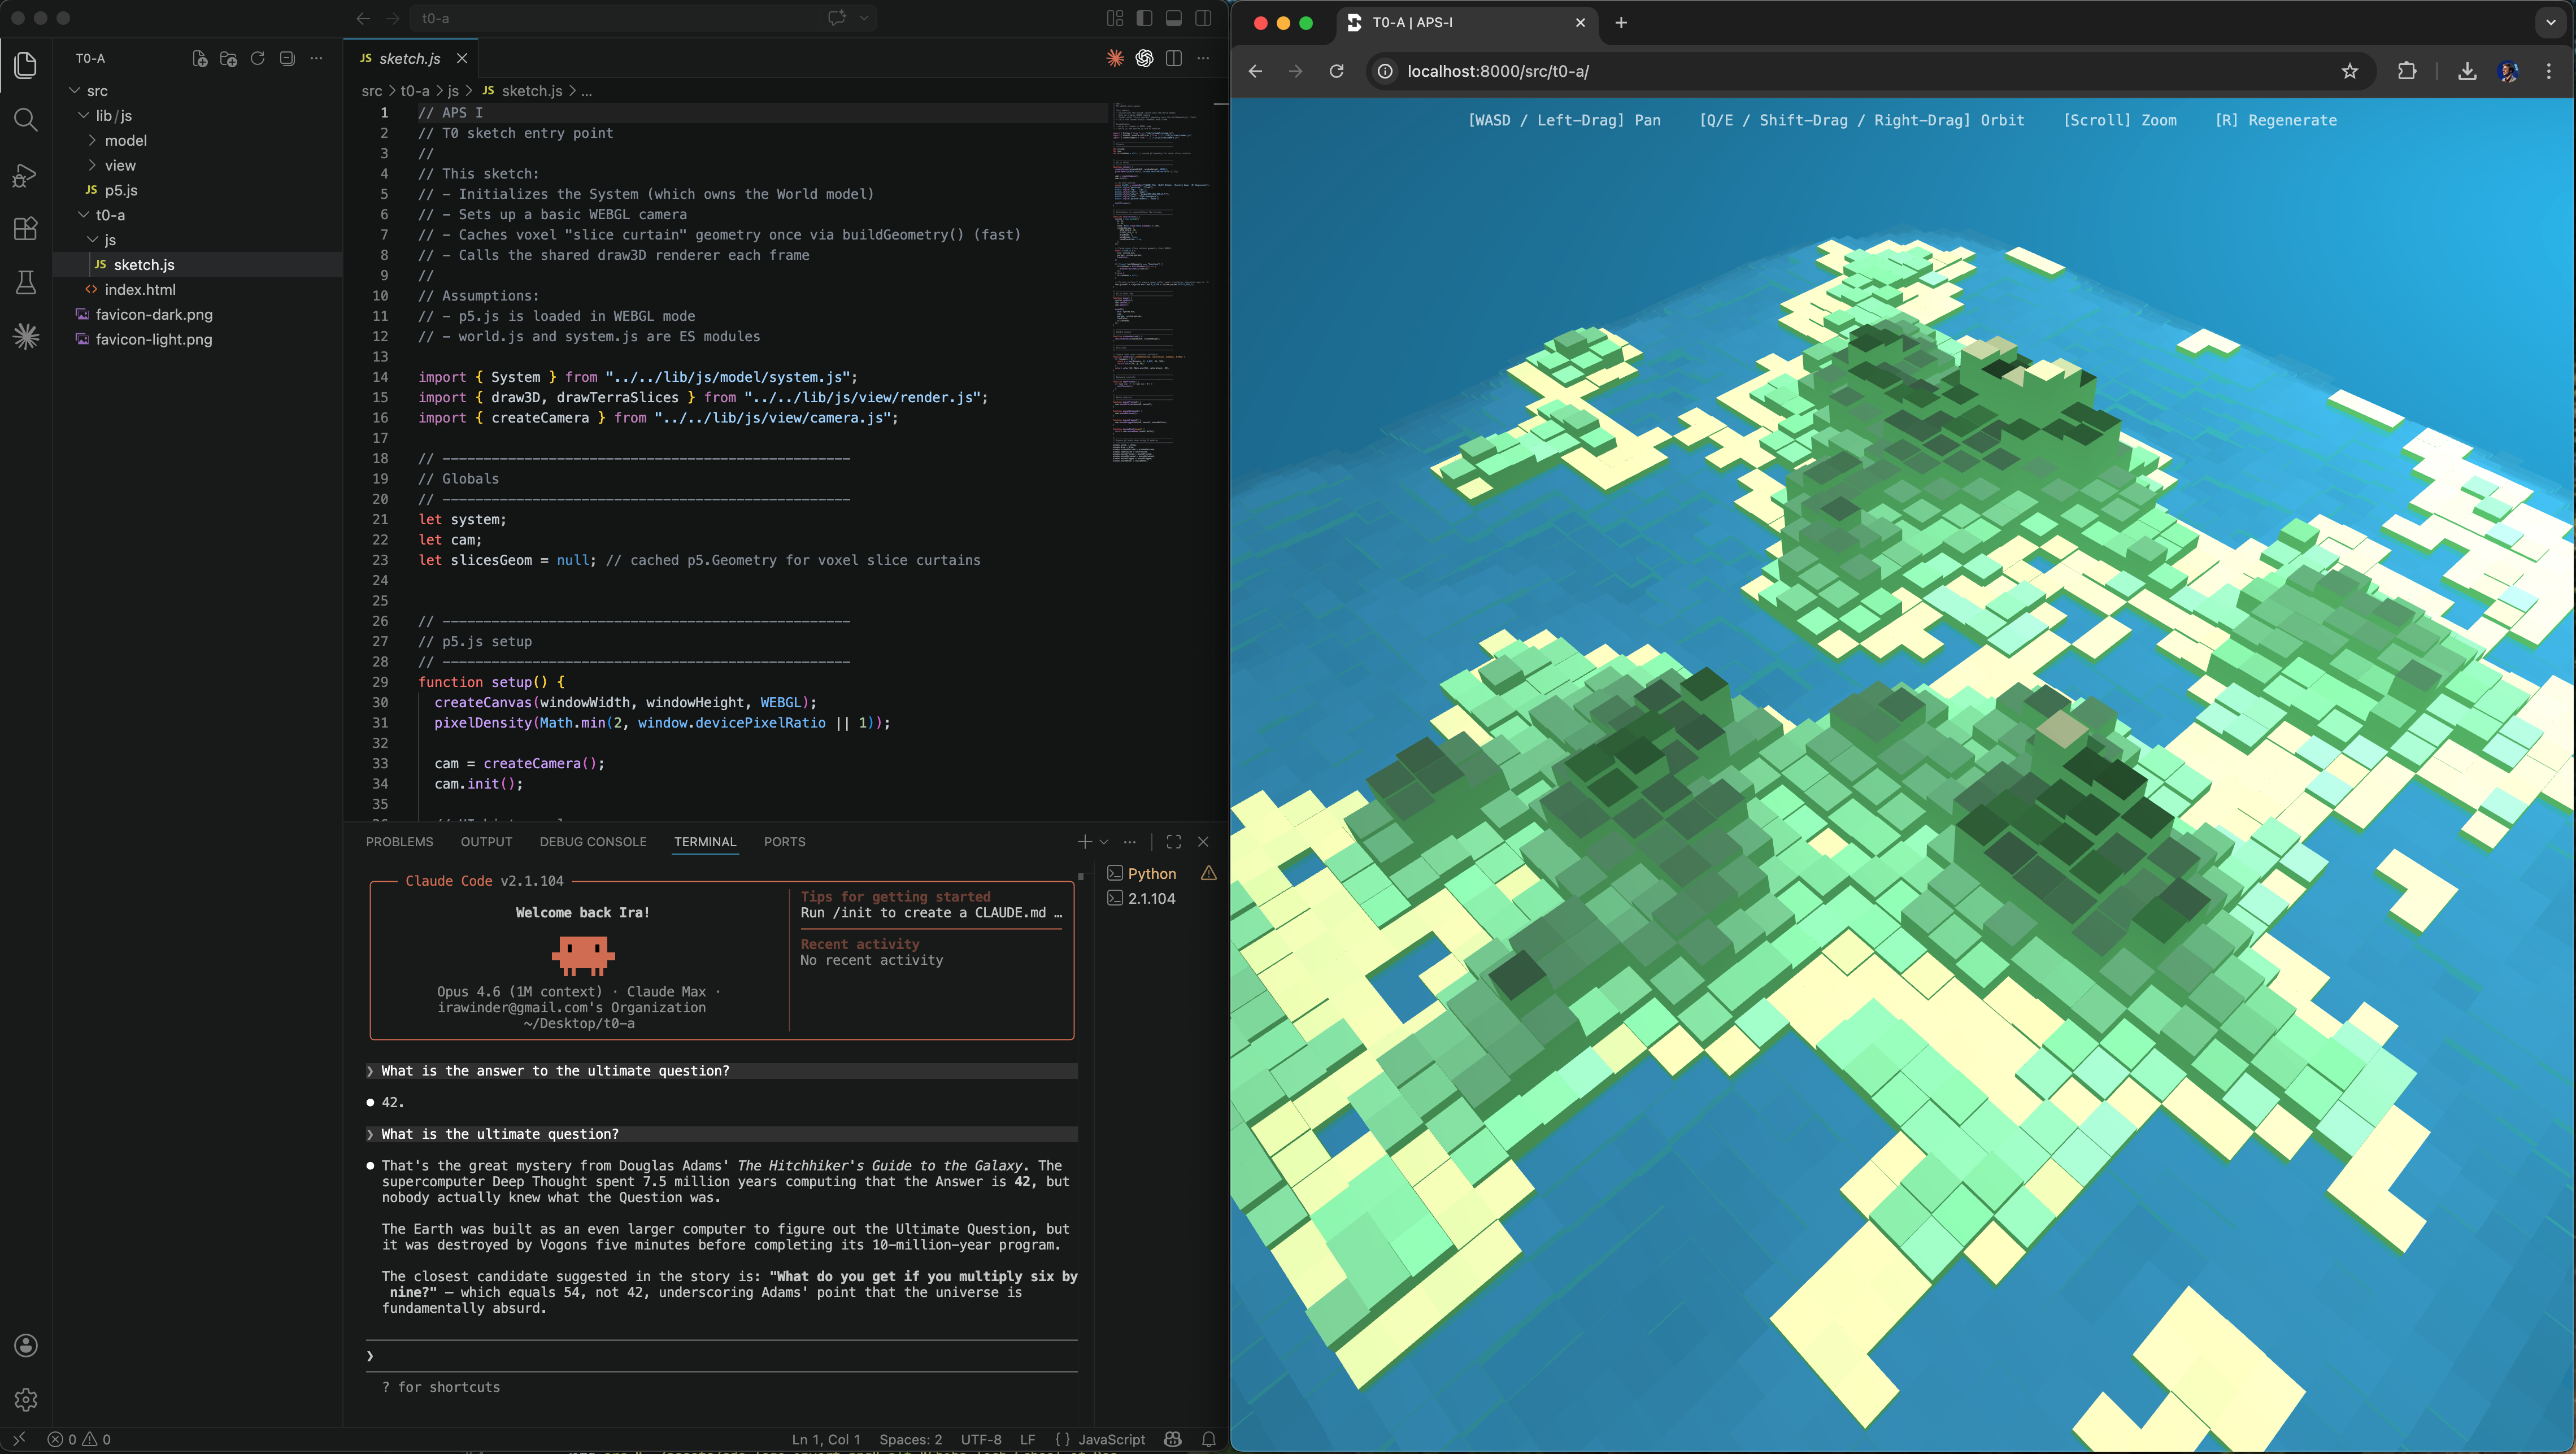Open errors and warnings in the status bar
Image resolution: width=2576 pixels, height=1454 pixels.
[x=79, y=1440]
